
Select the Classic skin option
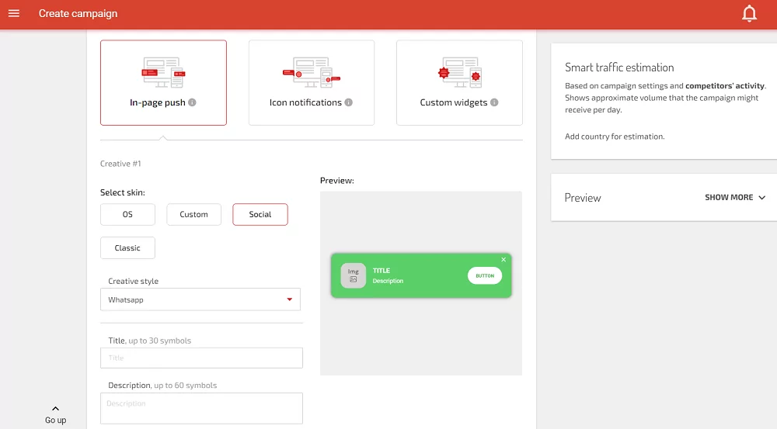(x=127, y=248)
